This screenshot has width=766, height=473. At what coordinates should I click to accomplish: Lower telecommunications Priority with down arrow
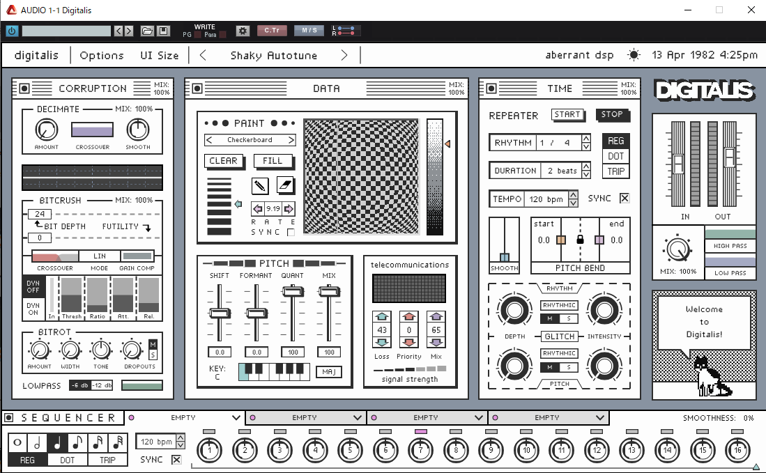409,342
